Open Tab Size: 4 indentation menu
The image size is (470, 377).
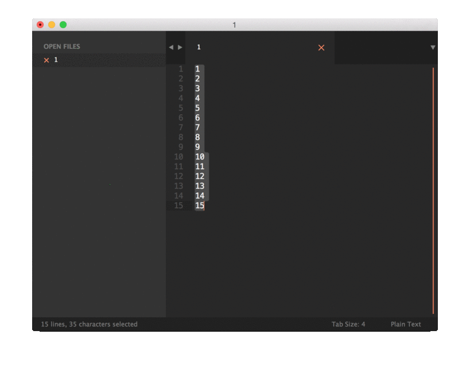coord(348,324)
